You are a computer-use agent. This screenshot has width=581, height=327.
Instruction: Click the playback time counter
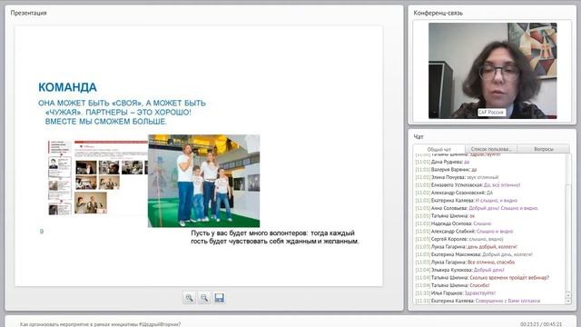click(541, 324)
